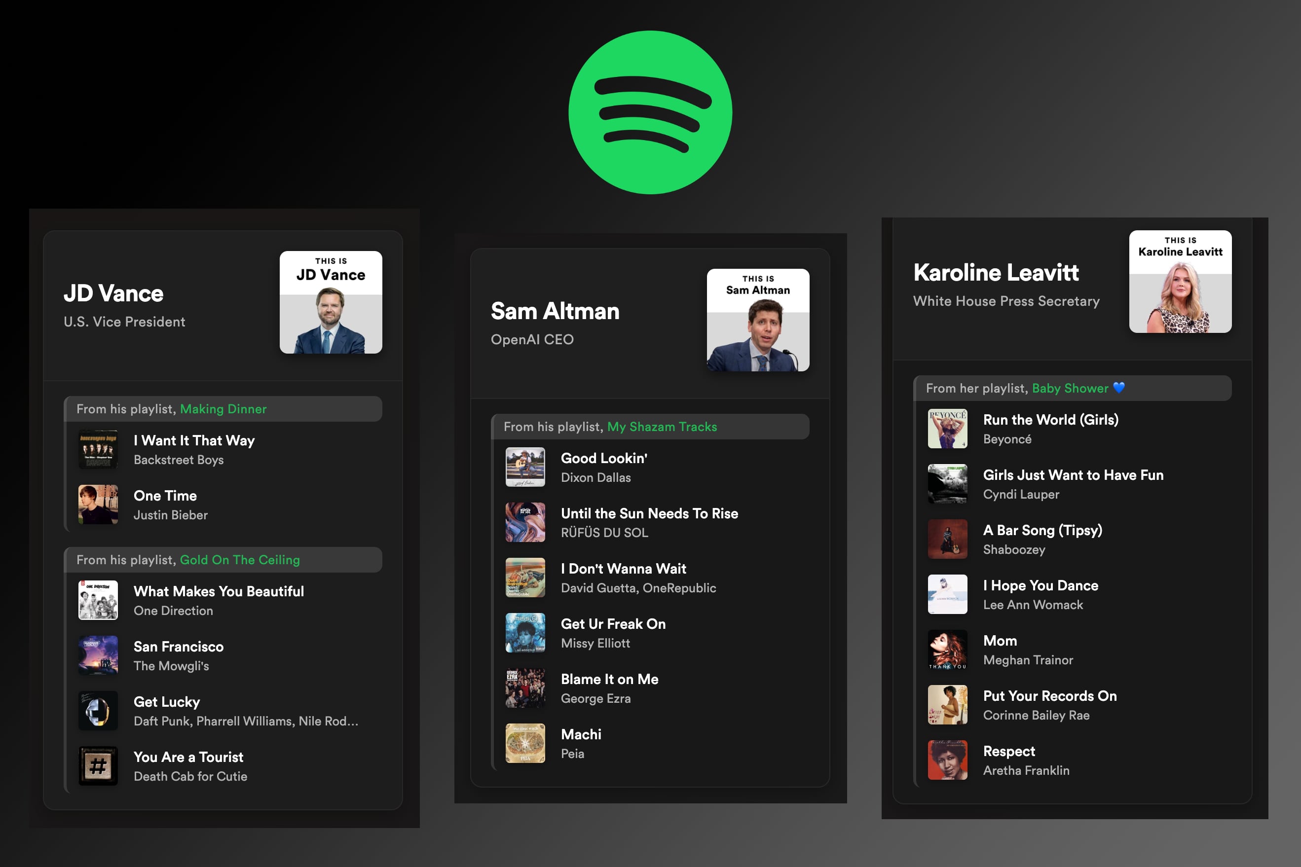The height and width of the screenshot is (867, 1301).
Task: Open the Baby Shower playlist link
Action: point(1070,388)
